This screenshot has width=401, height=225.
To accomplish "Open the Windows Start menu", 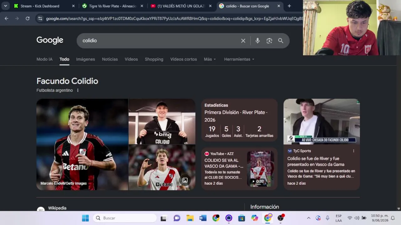I will click(85, 218).
